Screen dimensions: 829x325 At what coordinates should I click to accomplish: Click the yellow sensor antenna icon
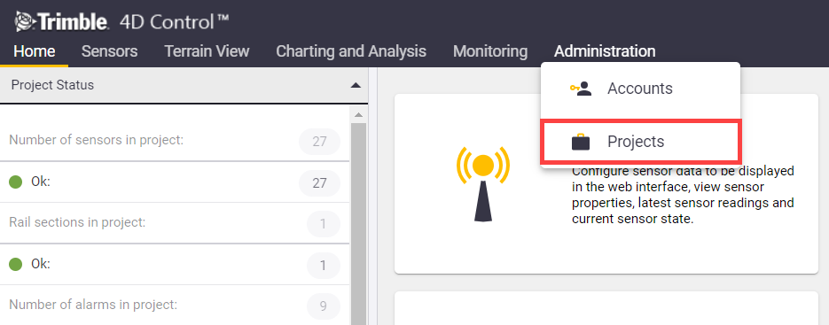482,184
